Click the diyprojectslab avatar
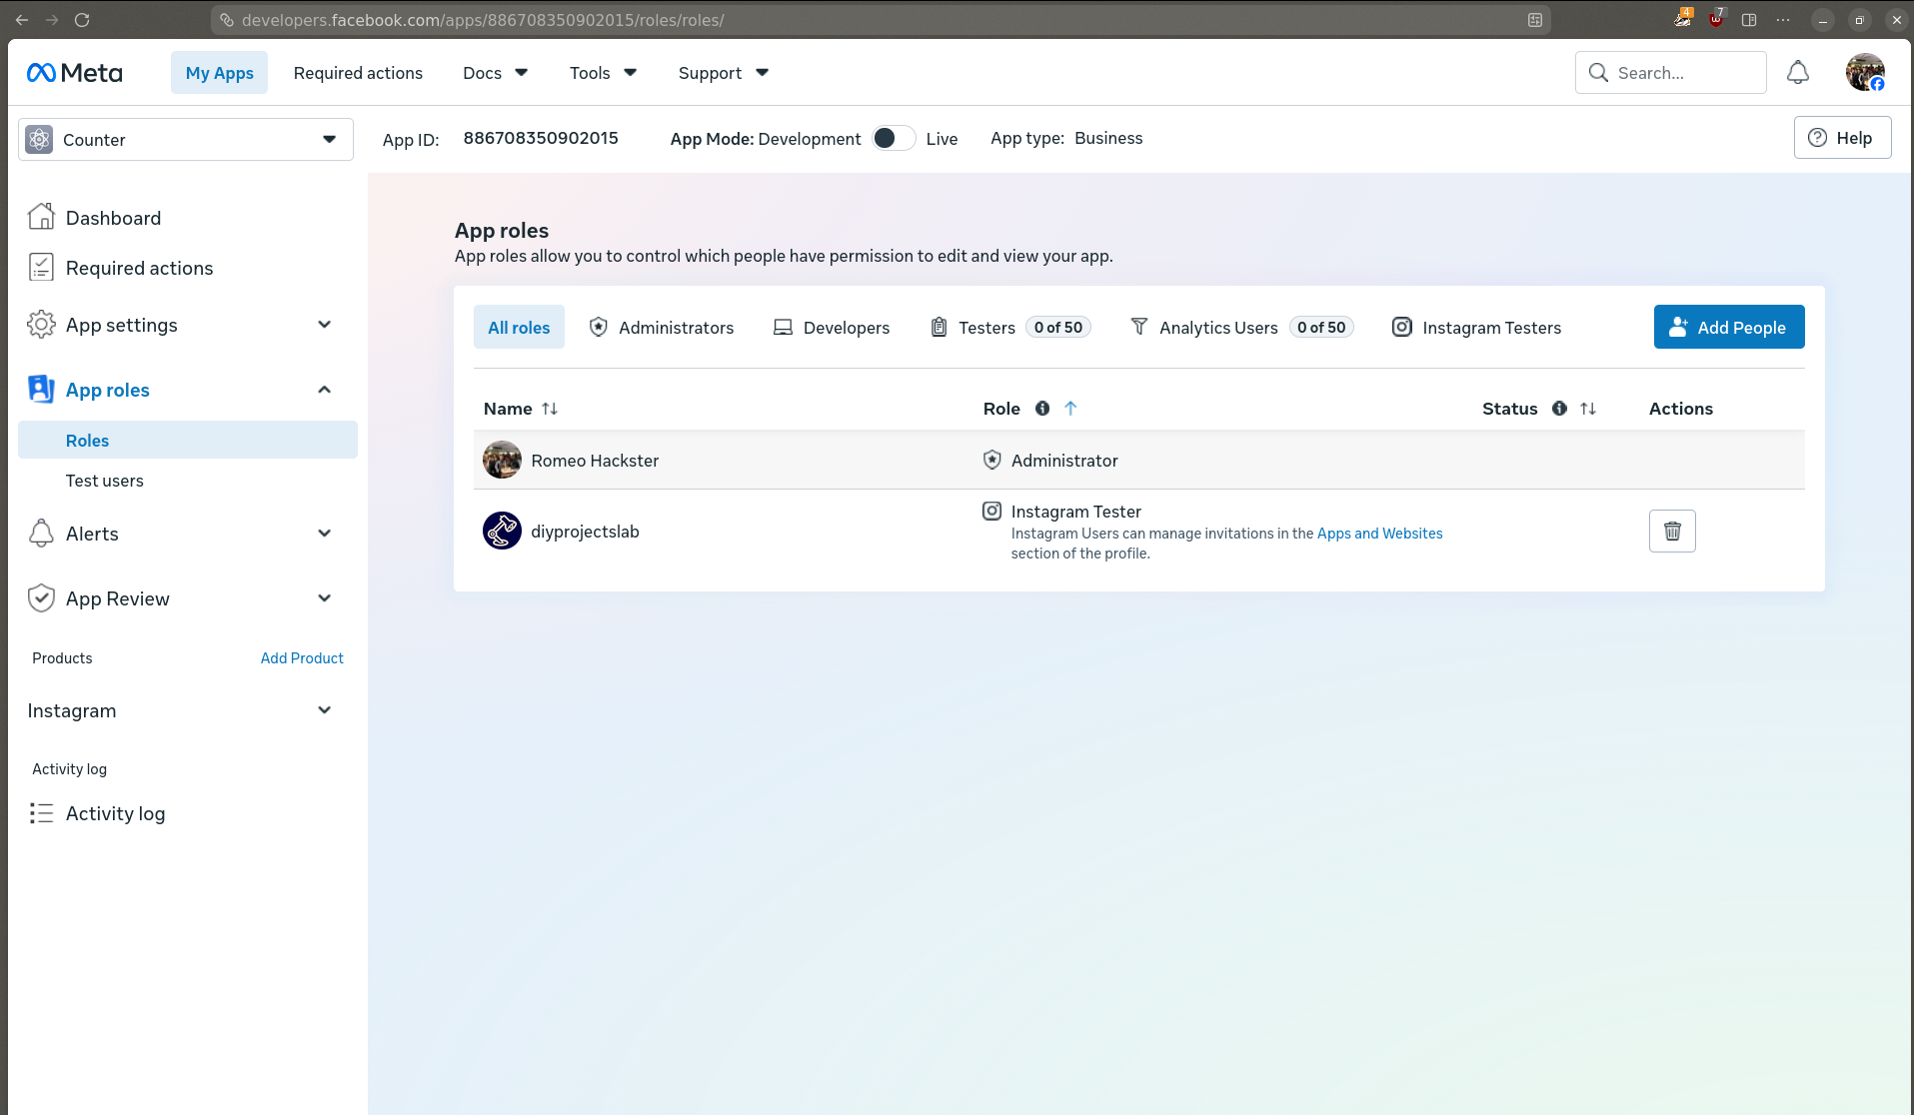 [502, 531]
